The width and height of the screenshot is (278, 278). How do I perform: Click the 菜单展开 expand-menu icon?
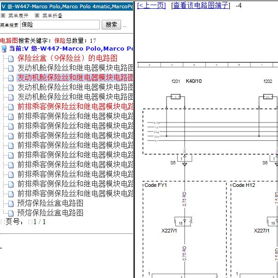[3, 16]
